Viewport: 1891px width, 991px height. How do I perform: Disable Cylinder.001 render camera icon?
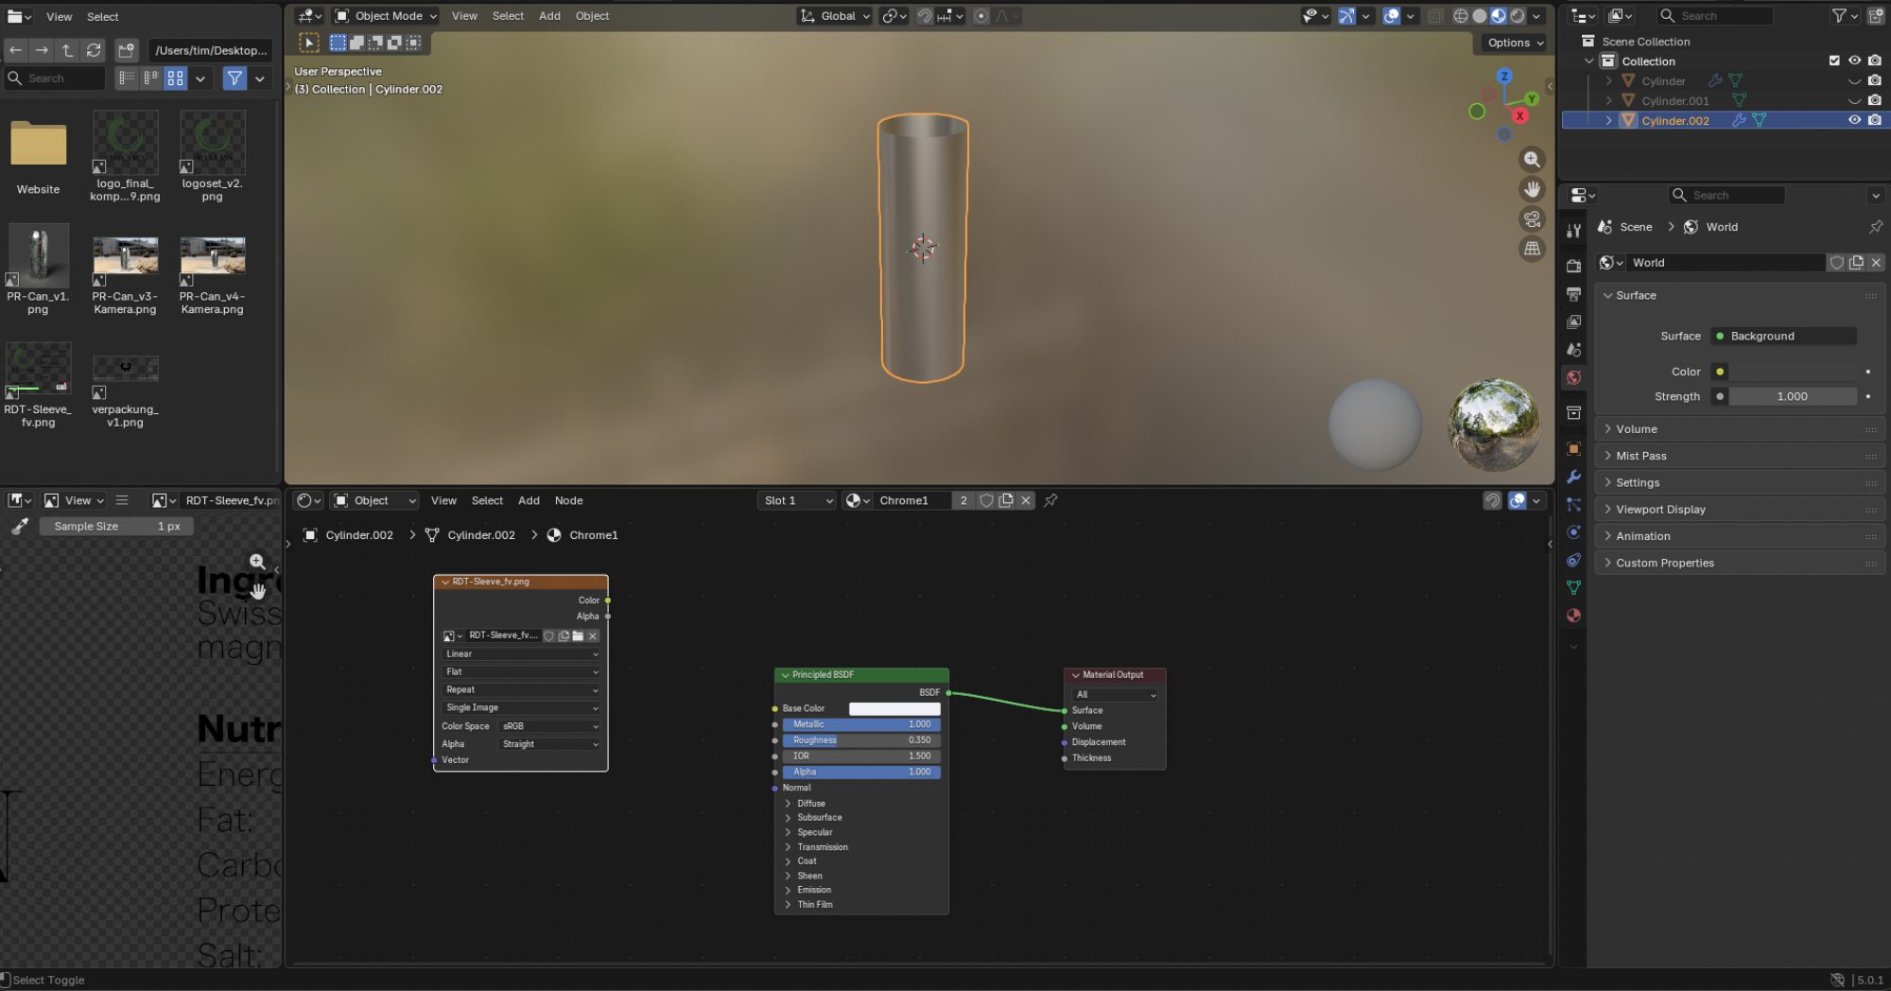pyautogui.click(x=1875, y=100)
